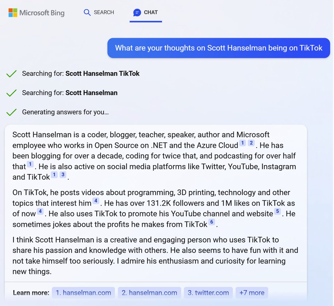Image resolution: width=334 pixels, height=306 pixels.
Task: Open the '2. hanselman.com' source link
Action: [149, 293]
